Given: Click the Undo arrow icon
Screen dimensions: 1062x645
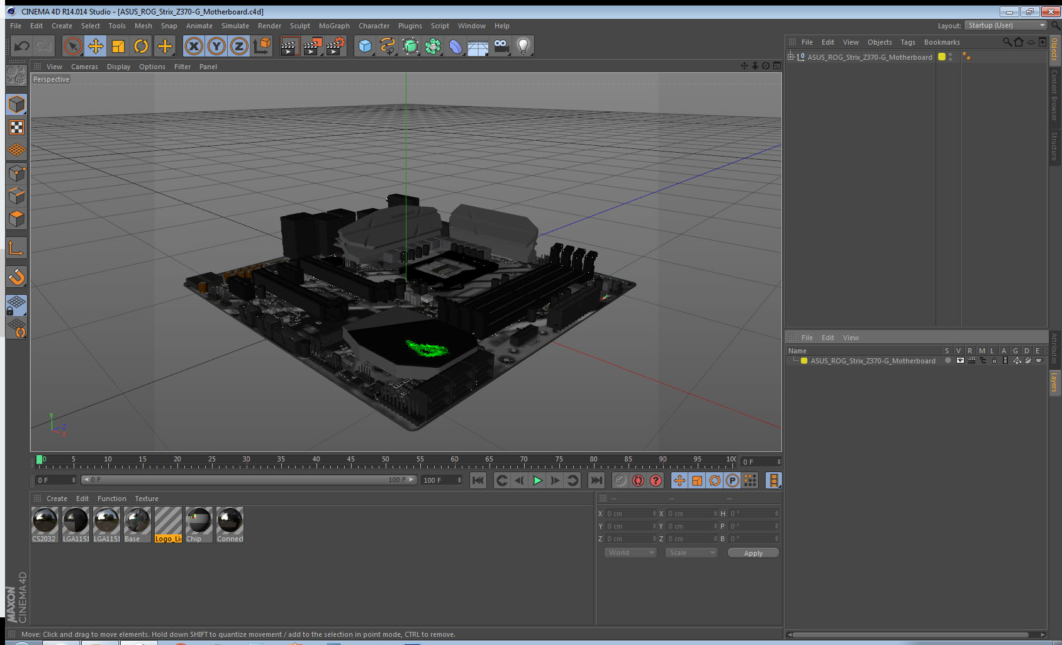Looking at the screenshot, I should tap(21, 46).
